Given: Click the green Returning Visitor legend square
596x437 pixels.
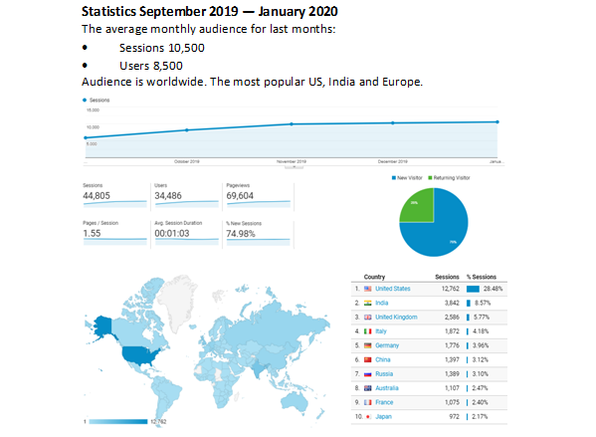Looking at the screenshot, I should pyautogui.click(x=430, y=178).
